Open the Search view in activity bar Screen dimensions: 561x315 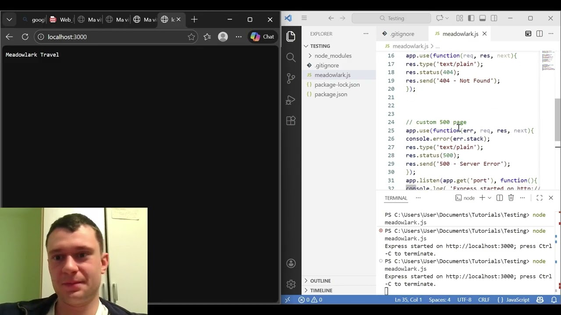291,57
